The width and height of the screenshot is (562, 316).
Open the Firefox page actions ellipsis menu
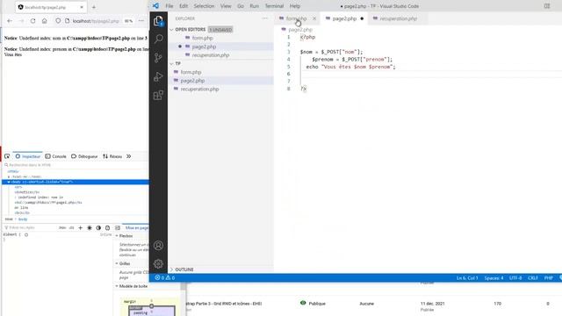pos(141,21)
